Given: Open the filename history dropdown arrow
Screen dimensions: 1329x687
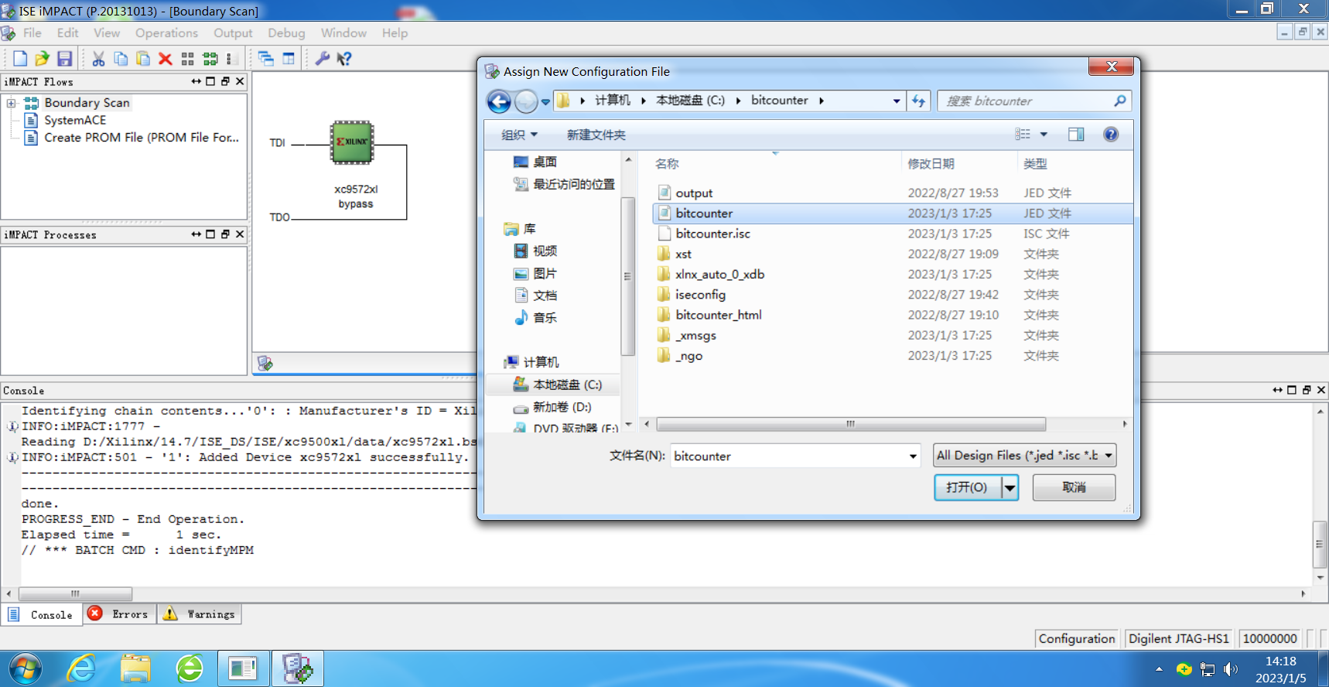Looking at the screenshot, I should pos(913,456).
